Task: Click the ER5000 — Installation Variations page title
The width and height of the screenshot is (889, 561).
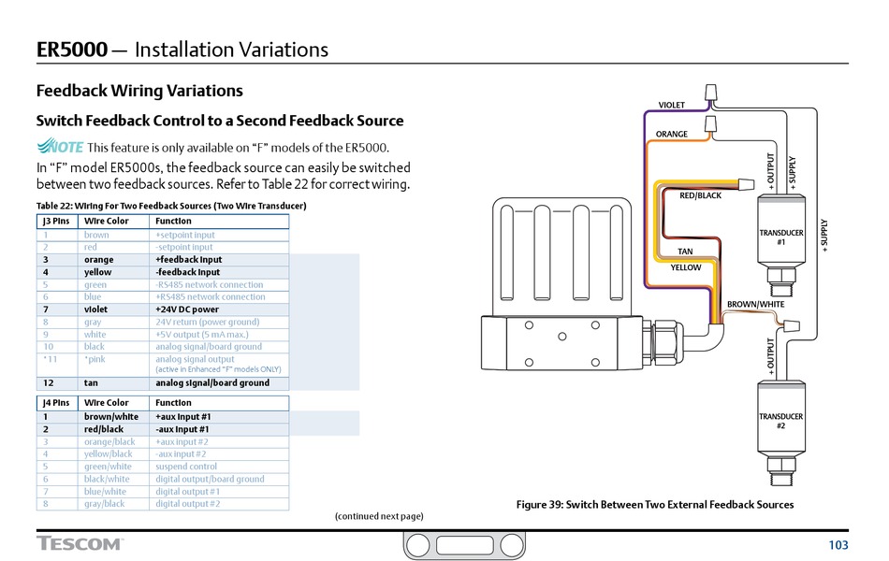Action: click(182, 50)
